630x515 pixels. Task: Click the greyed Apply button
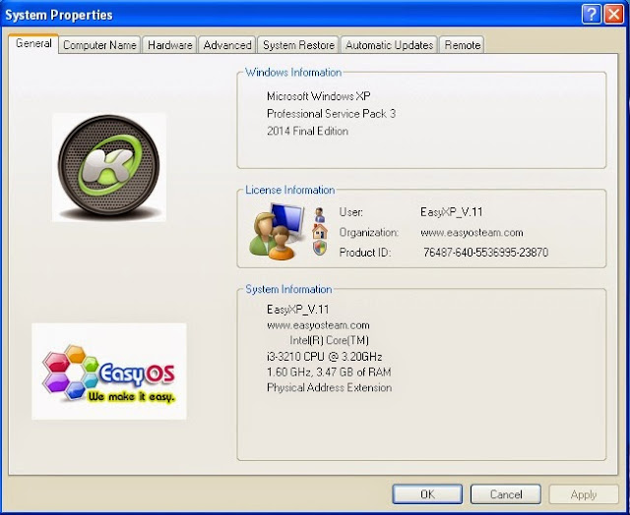(x=584, y=494)
